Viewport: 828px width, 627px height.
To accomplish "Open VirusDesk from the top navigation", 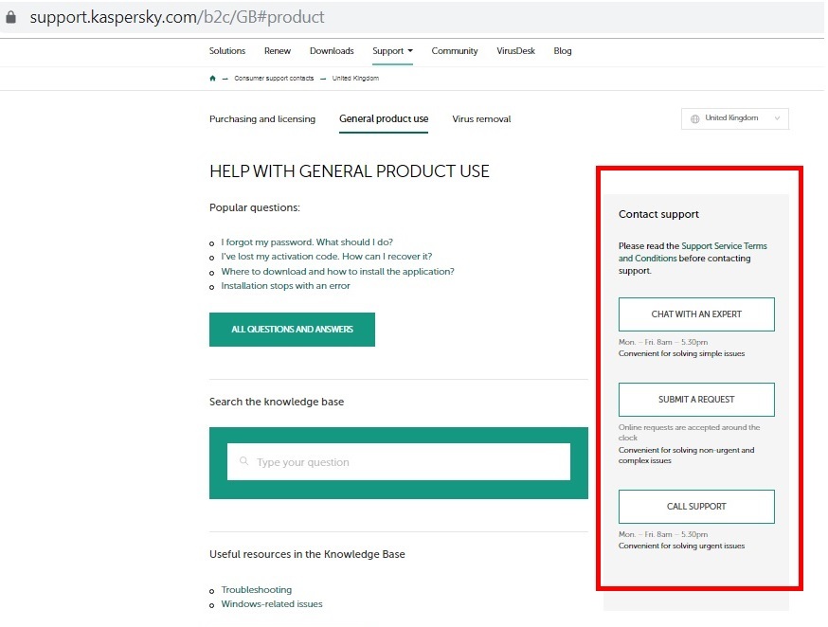I will click(516, 50).
